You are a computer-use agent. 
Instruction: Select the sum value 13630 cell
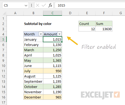pos(104,29)
